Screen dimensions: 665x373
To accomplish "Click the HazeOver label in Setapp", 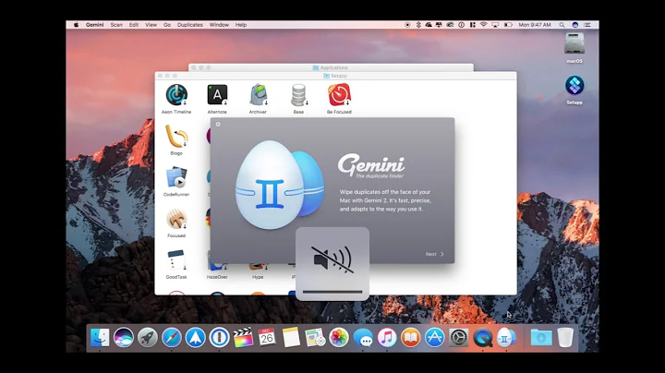I will pos(217,277).
